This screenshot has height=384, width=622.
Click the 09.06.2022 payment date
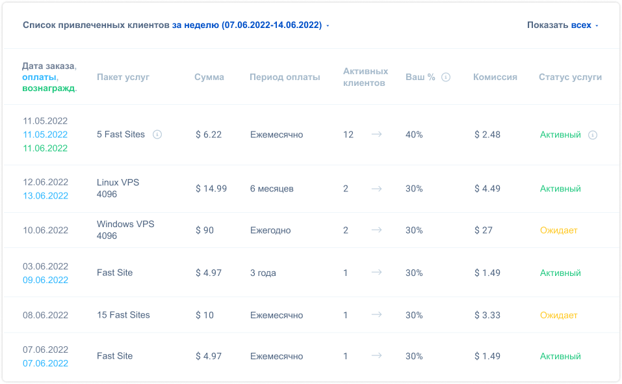[45, 280]
